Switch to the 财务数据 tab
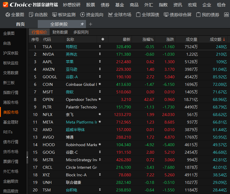Image resolution: width=230 pixels, height=194 pixels. click(60, 32)
